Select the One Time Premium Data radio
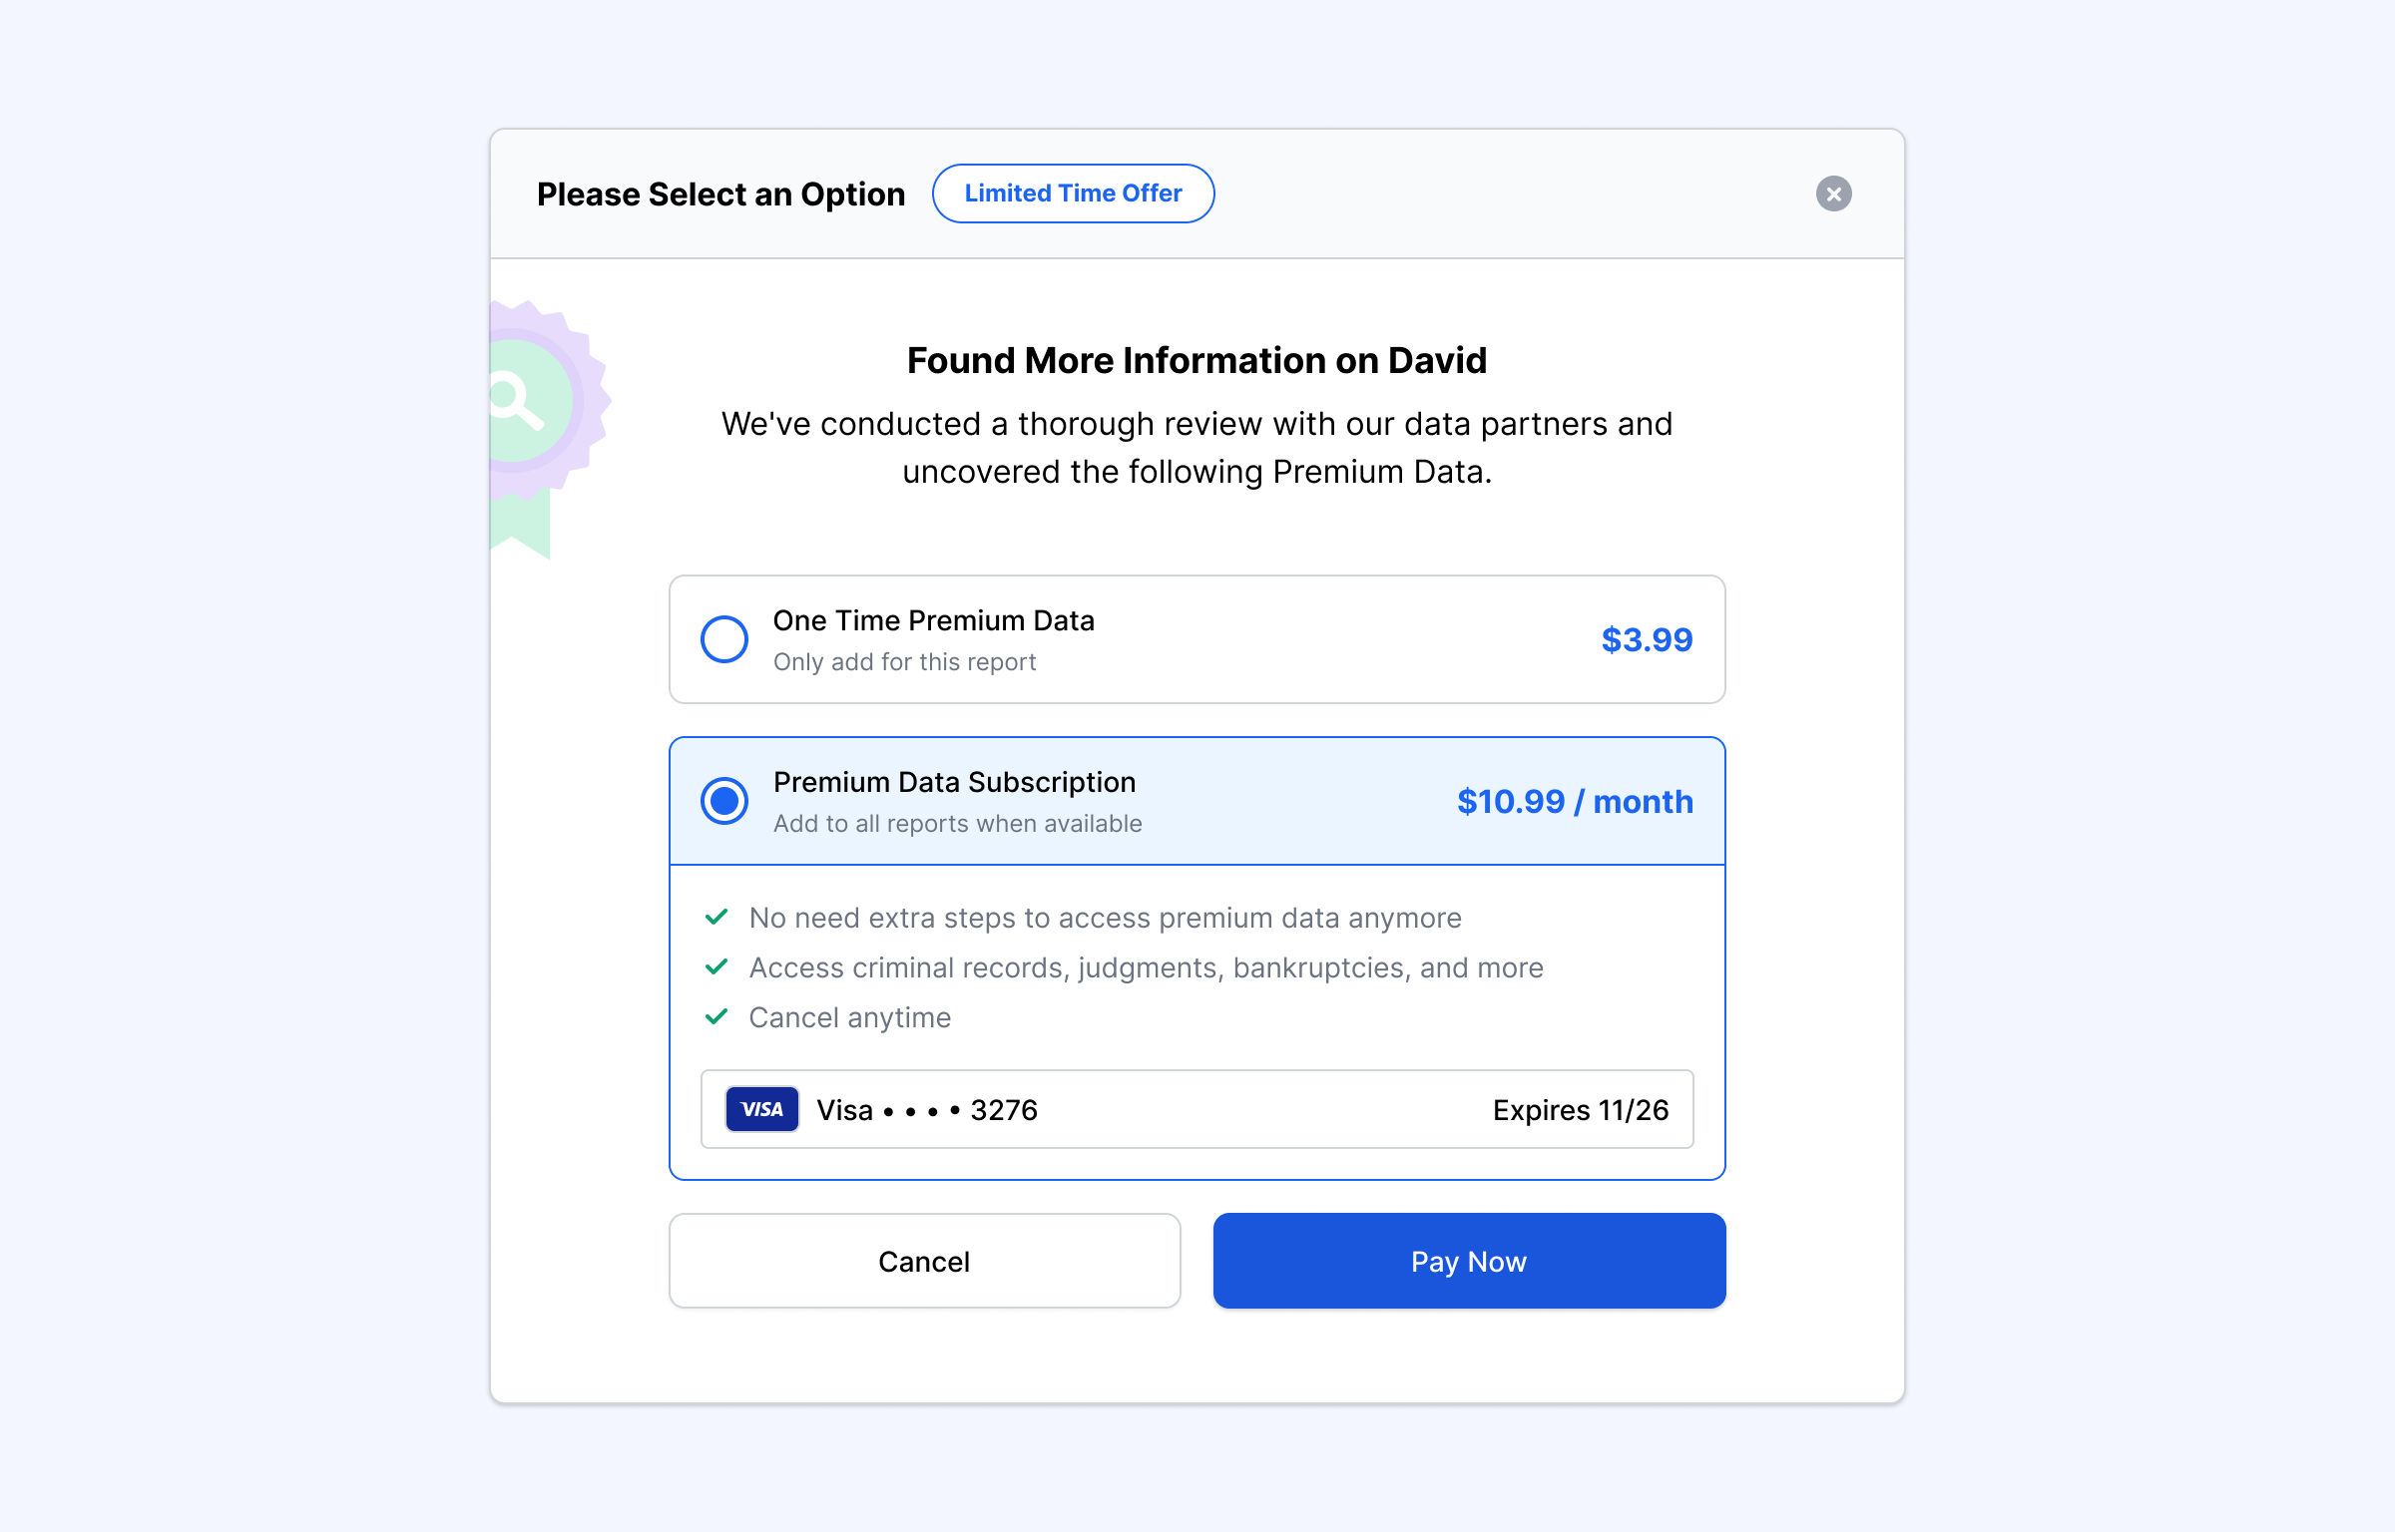This screenshot has height=1532, width=2395. [724, 639]
